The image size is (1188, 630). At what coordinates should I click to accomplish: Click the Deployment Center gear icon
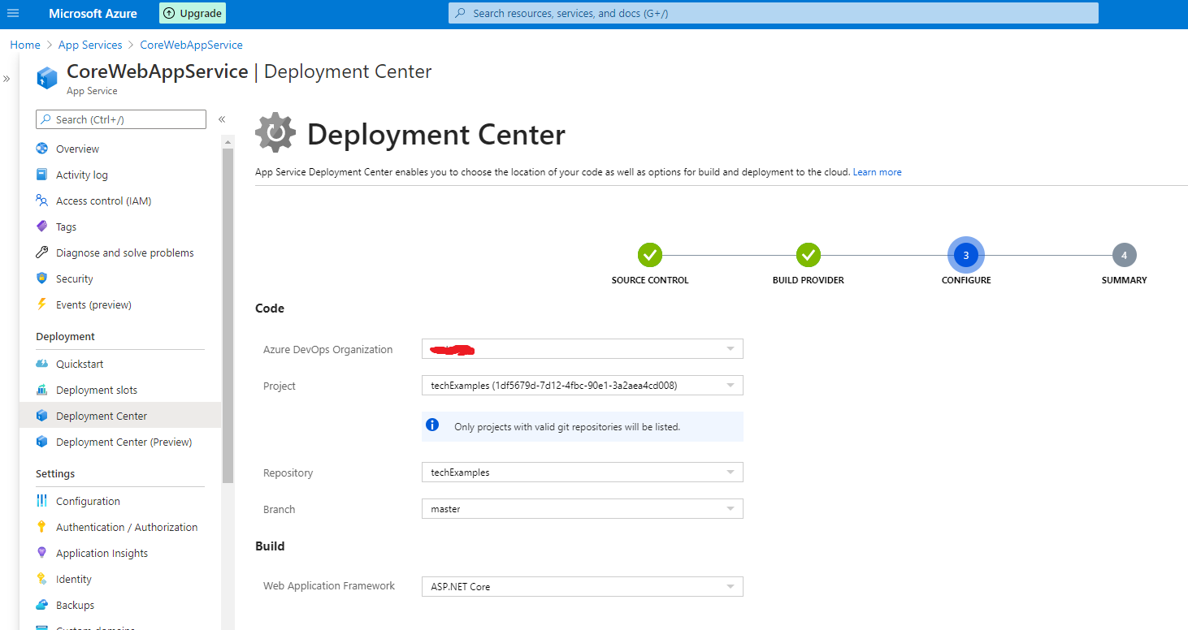pos(275,133)
